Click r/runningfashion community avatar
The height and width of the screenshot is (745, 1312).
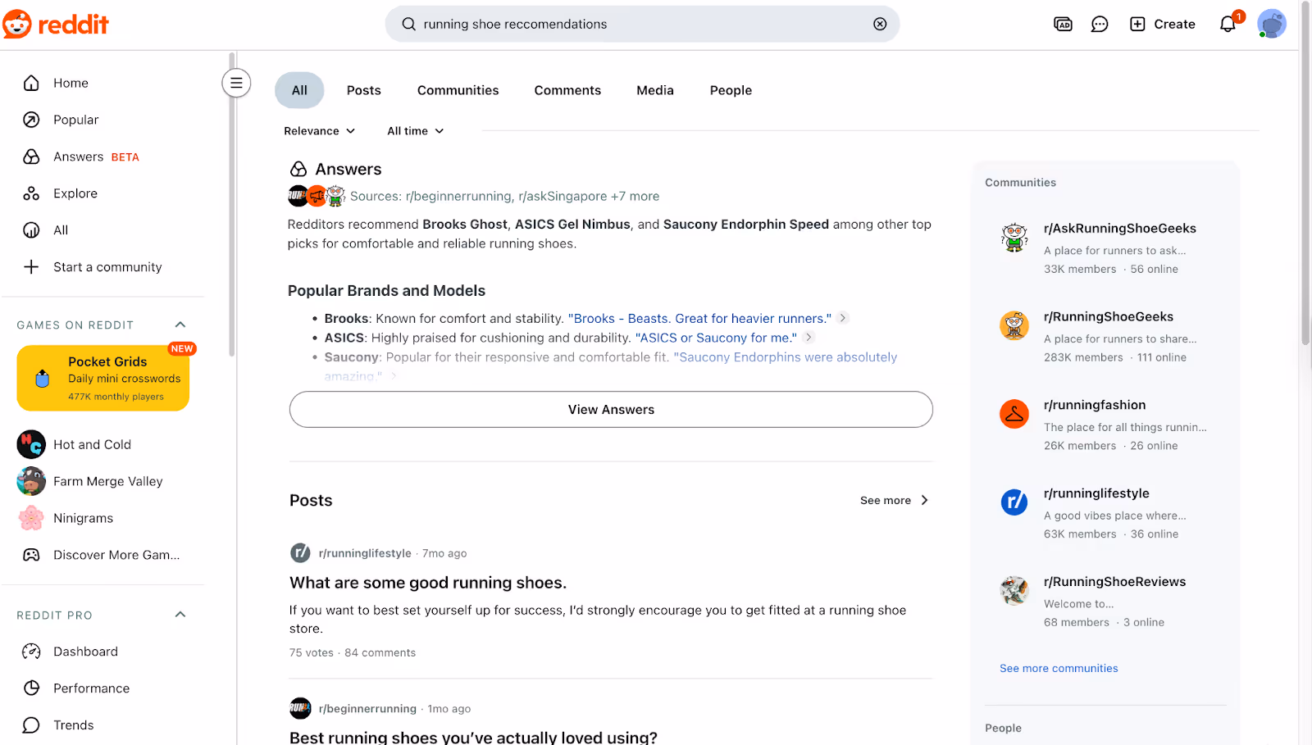[x=1014, y=414]
